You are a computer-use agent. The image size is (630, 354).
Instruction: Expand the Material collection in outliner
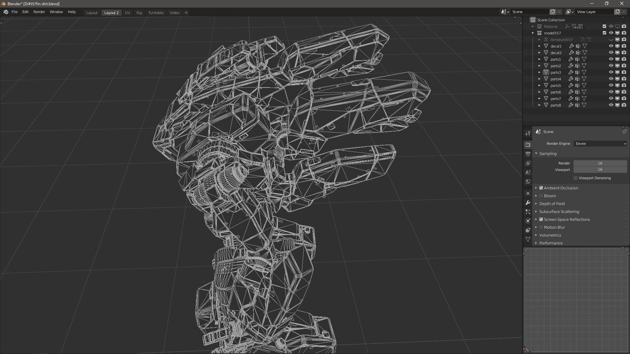pos(533,27)
